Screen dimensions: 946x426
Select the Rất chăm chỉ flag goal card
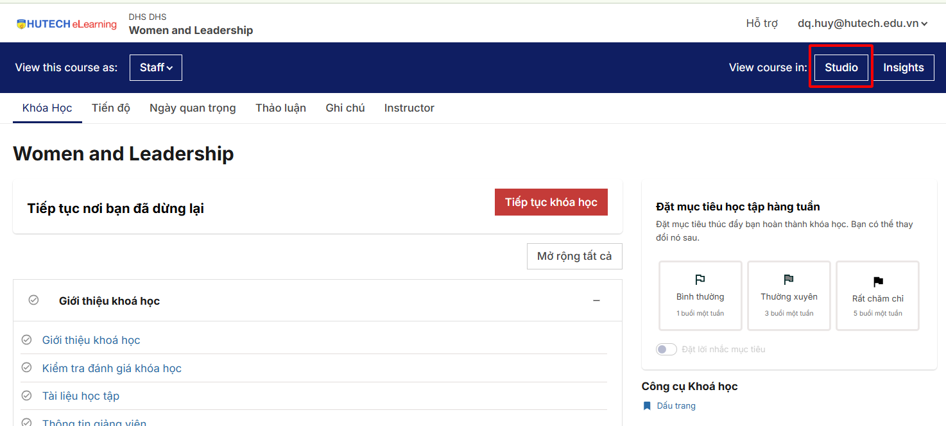pos(877,296)
